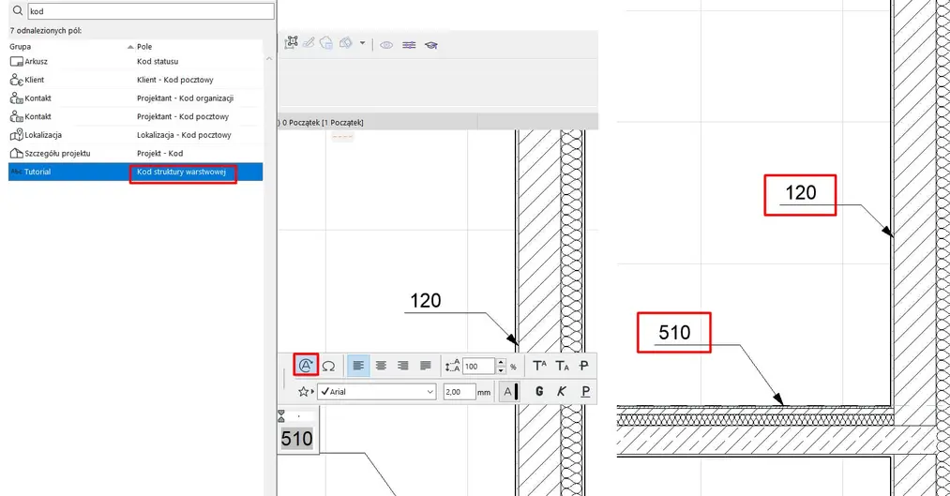The width and height of the screenshot is (950, 496).
Task: Click the graduation cap icon
Action: pyautogui.click(x=430, y=45)
